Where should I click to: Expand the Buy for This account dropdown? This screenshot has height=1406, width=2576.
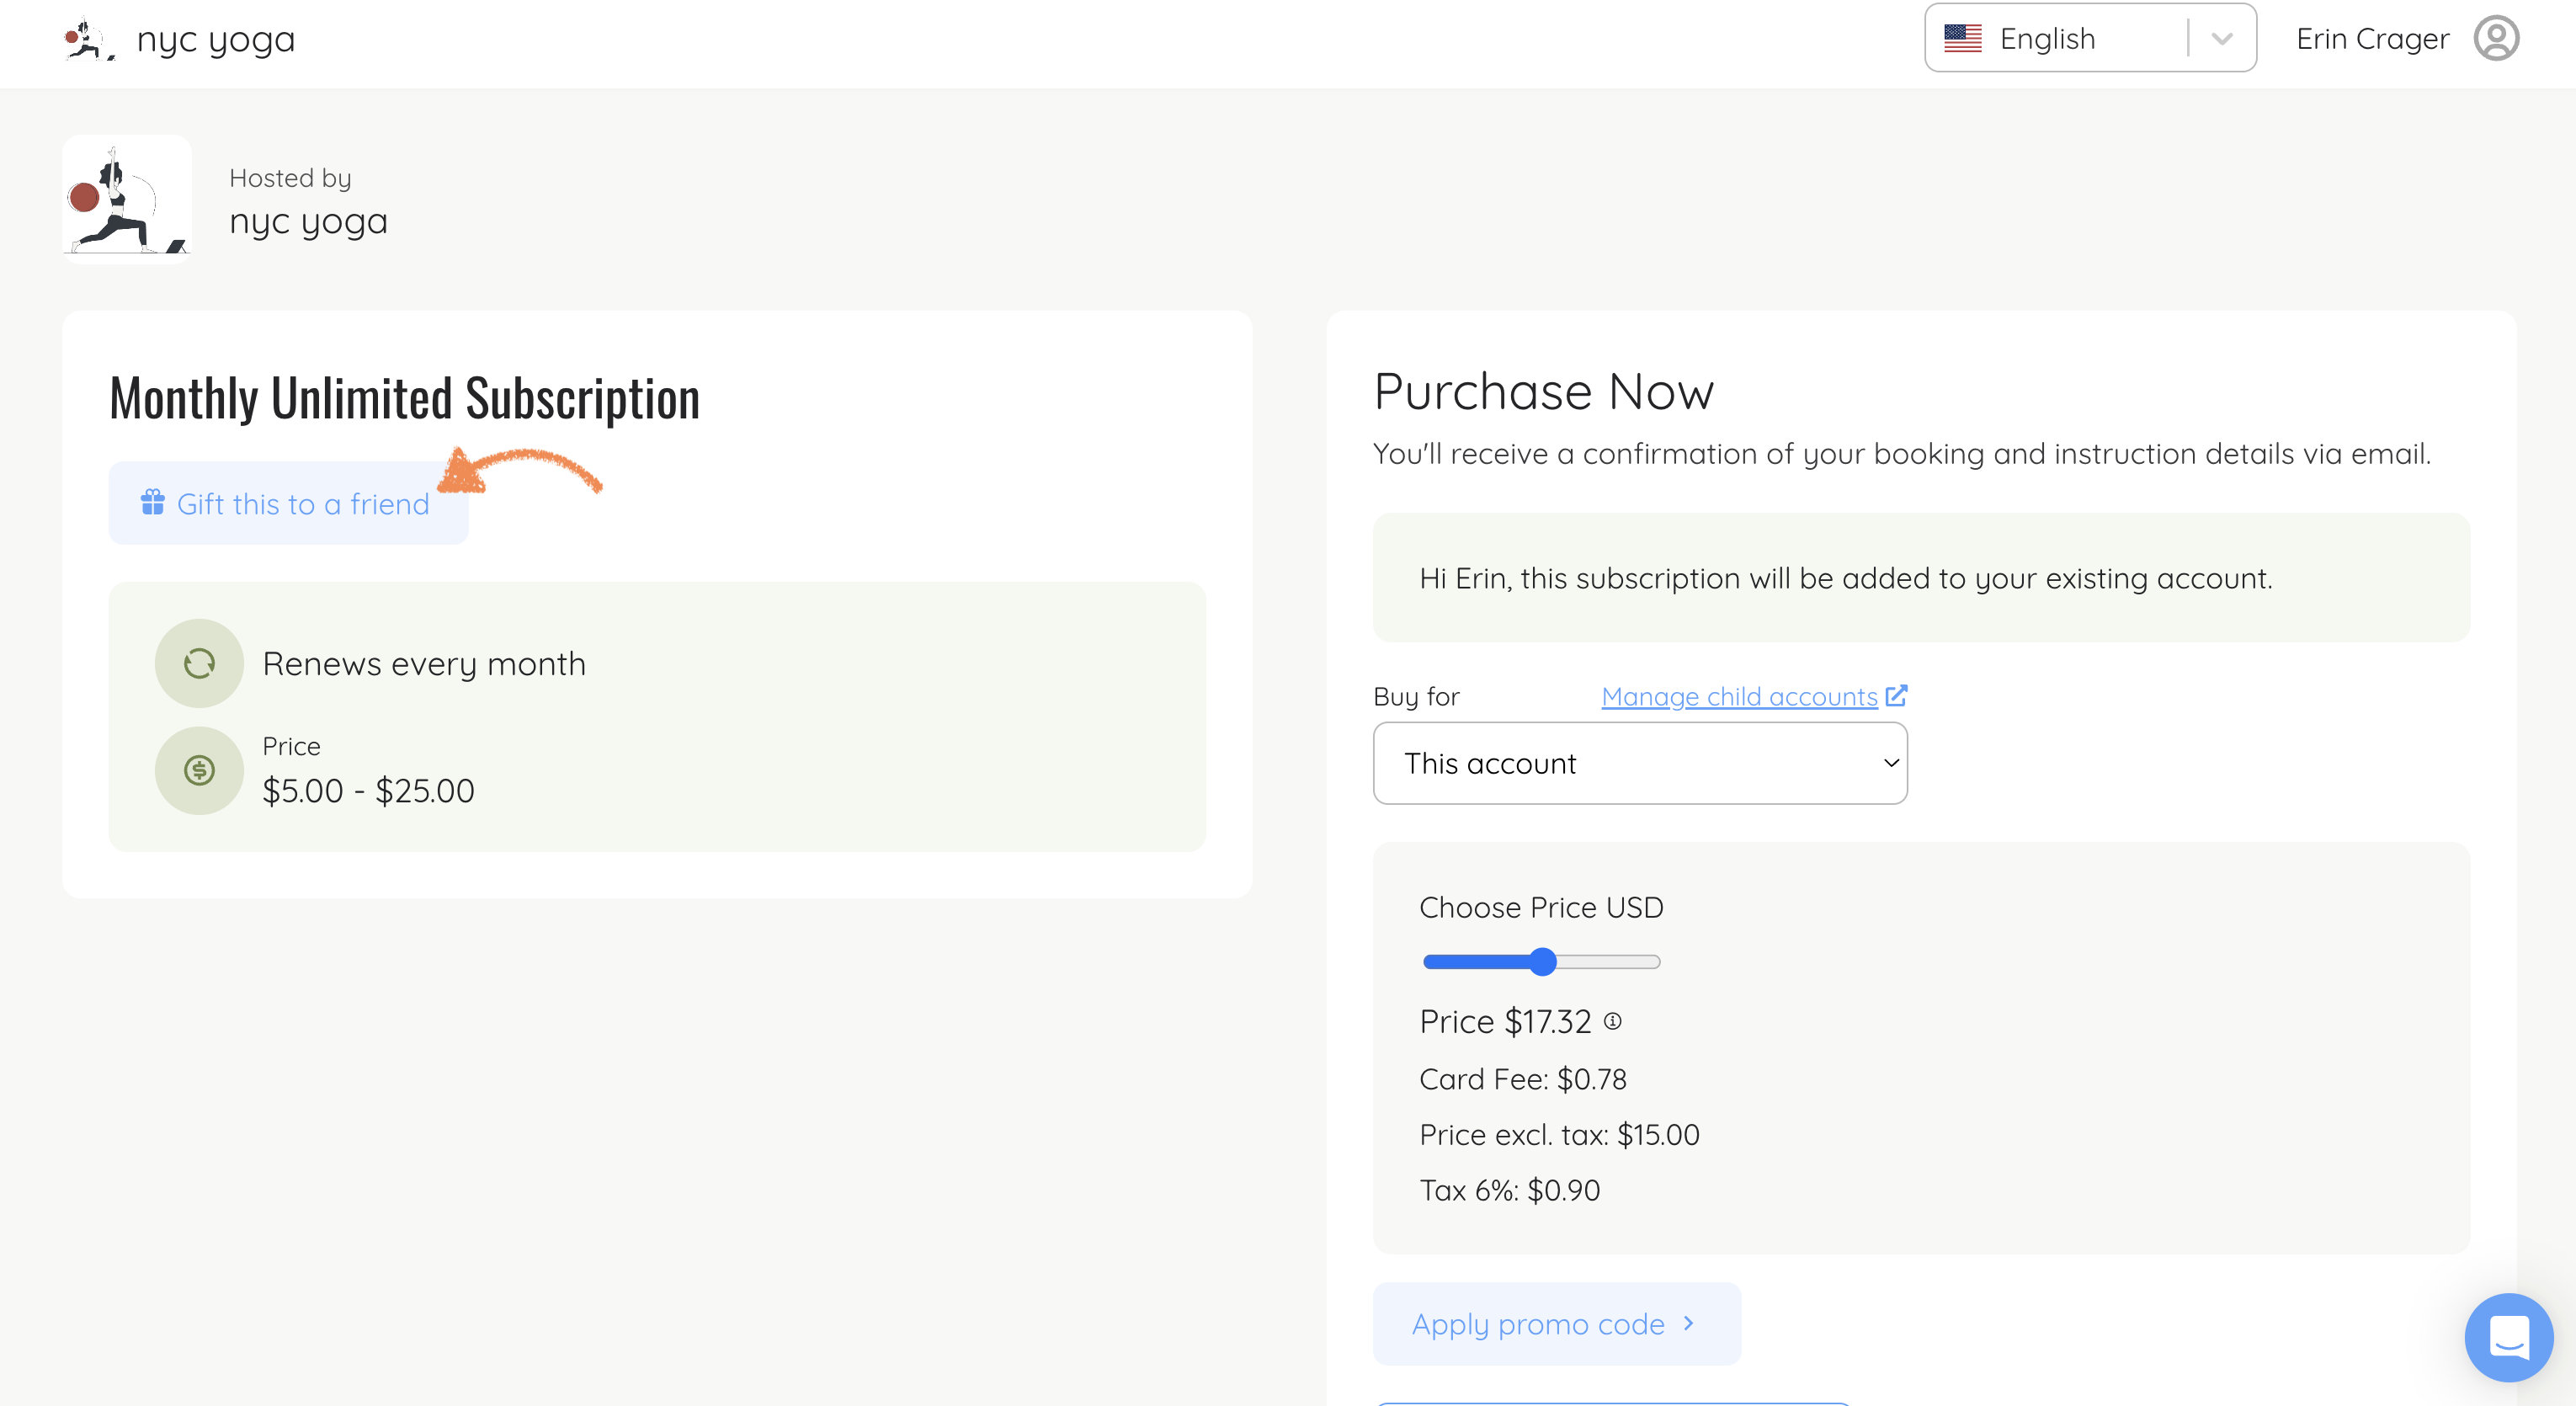(x=1639, y=763)
